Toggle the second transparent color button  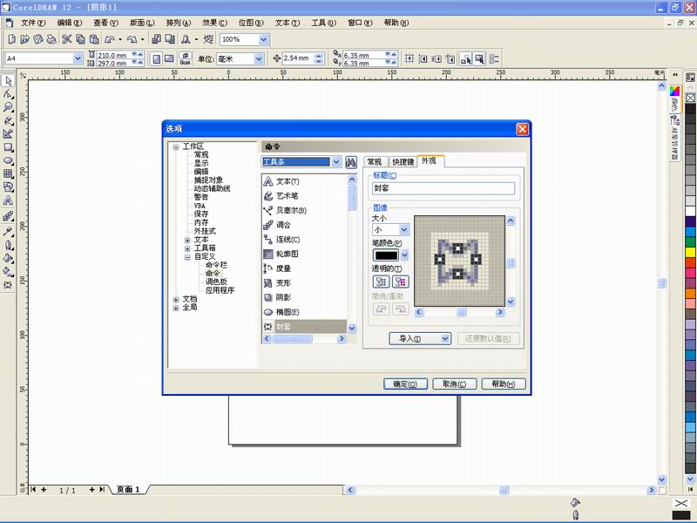(401, 282)
